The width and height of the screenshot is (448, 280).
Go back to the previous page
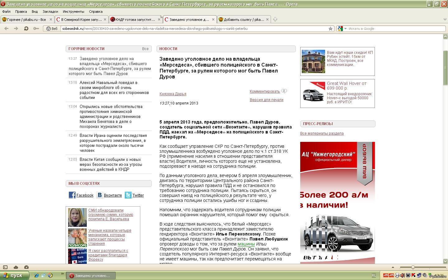pyautogui.click(x=7, y=29)
